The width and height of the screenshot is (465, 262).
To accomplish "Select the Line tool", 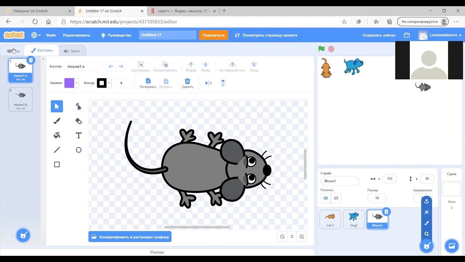I will coord(57,150).
